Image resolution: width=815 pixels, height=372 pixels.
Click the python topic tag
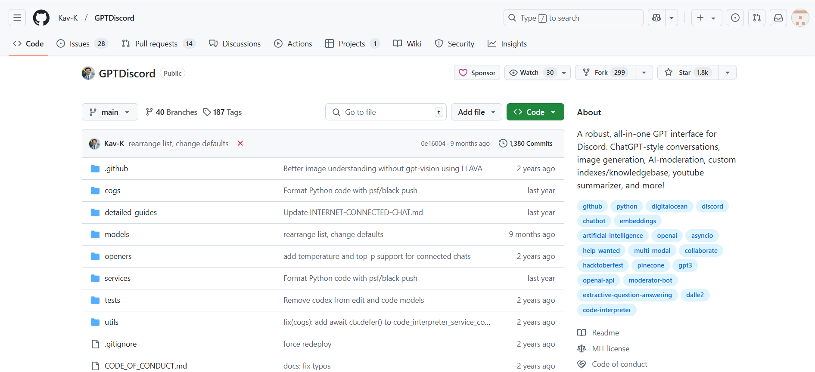pyautogui.click(x=627, y=206)
